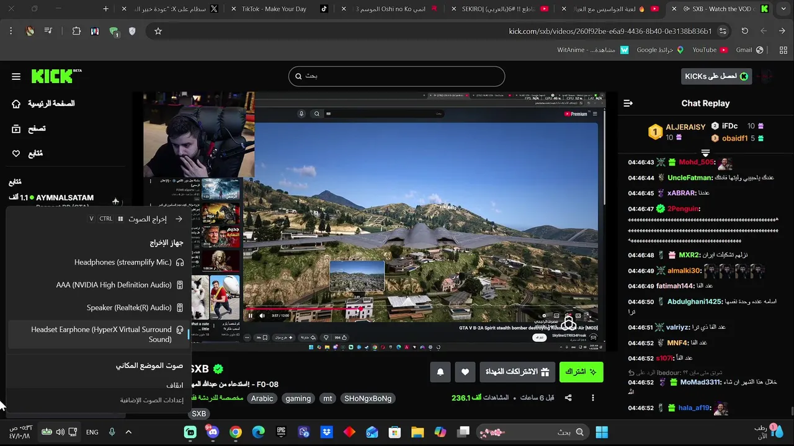The height and width of the screenshot is (446, 794).
Task: Pause the VOD playback
Action: 251,315
